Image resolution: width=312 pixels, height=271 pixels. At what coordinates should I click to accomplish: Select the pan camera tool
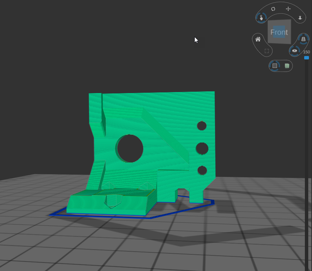pyautogui.click(x=289, y=9)
